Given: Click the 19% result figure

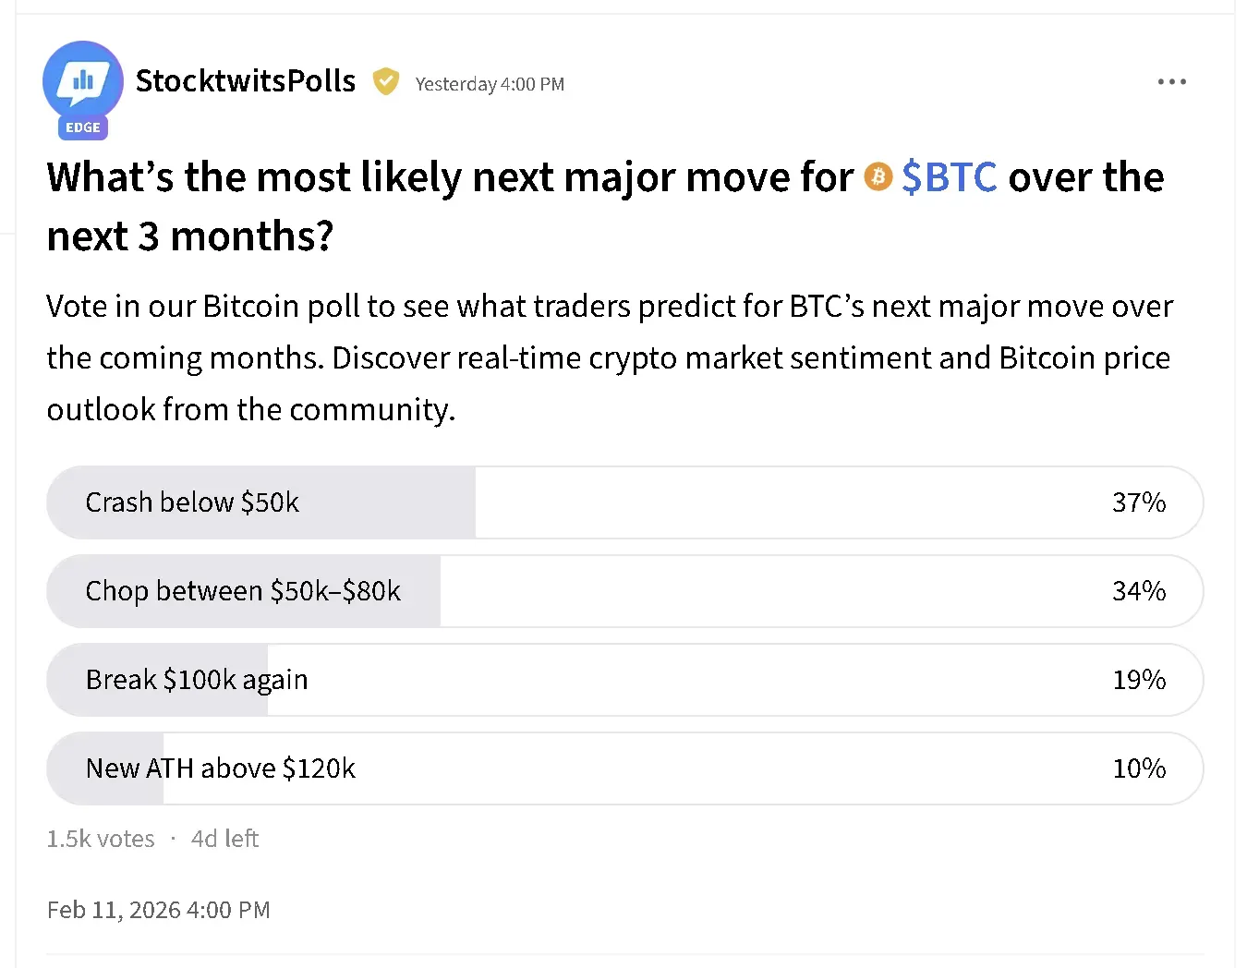Looking at the screenshot, I should (x=1138, y=680).
